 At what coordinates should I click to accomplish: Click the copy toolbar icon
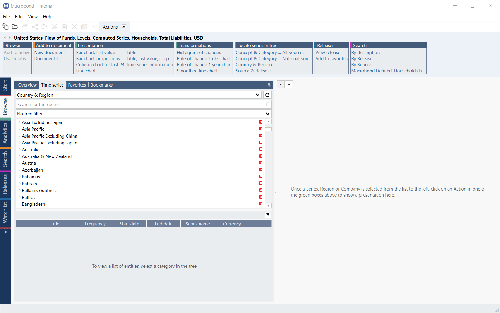(44, 27)
